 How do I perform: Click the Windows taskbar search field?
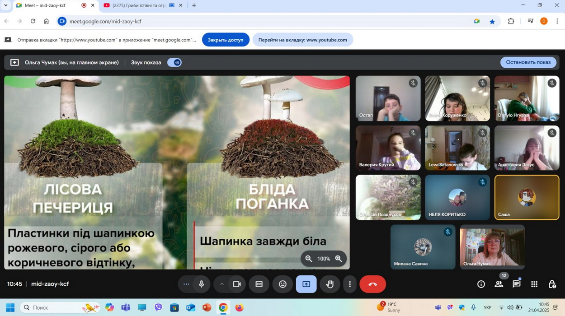coord(54,307)
